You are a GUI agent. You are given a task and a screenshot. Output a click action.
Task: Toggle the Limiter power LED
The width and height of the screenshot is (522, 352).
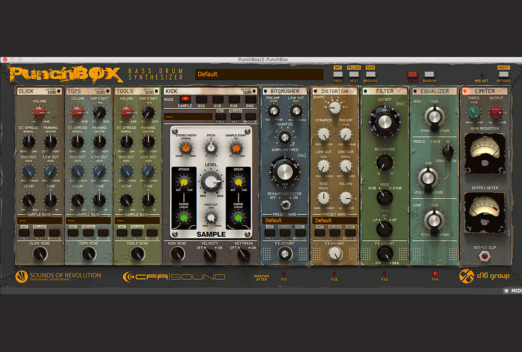click(465, 91)
